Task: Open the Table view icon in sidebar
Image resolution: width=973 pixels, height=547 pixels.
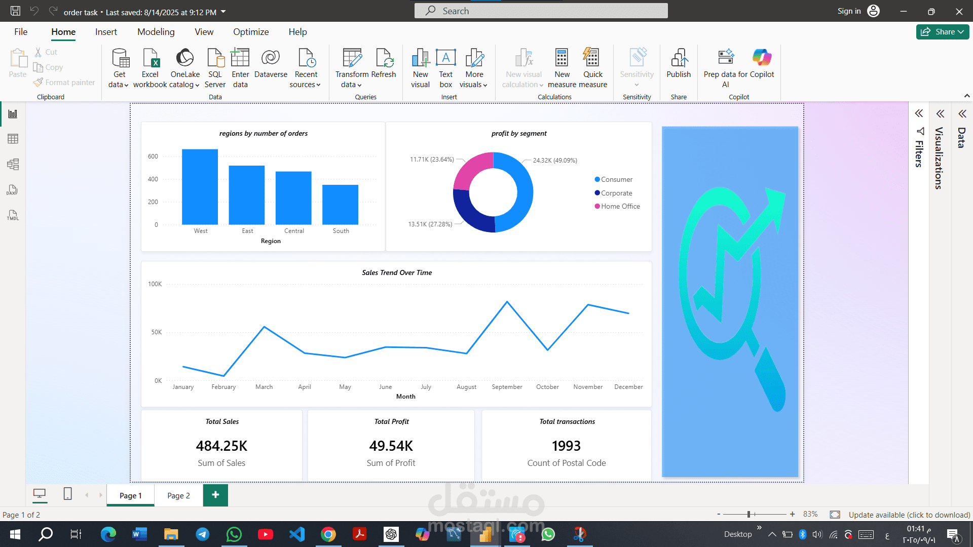Action: [x=13, y=139]
